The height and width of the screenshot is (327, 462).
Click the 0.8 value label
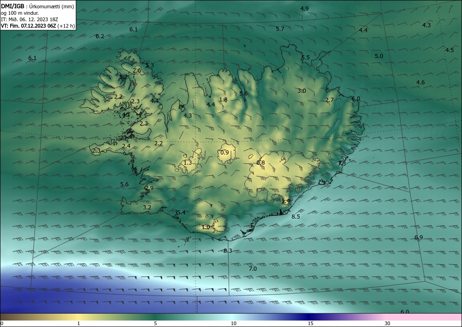pos(261,163)
